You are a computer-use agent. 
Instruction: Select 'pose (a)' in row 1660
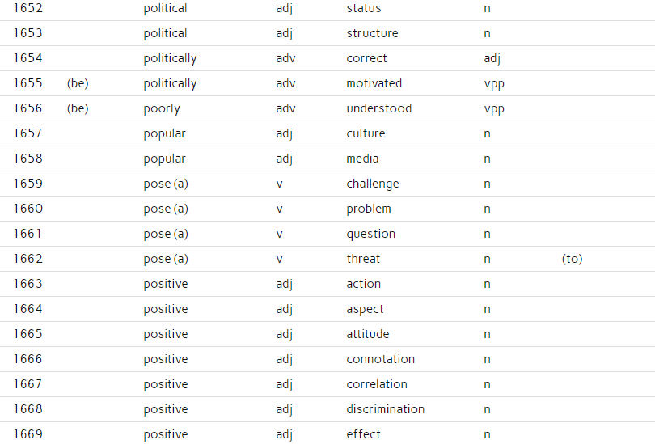166,209
